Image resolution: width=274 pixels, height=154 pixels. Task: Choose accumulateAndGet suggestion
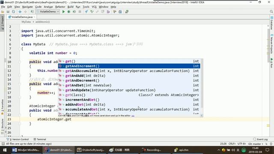tap(129, 110)
